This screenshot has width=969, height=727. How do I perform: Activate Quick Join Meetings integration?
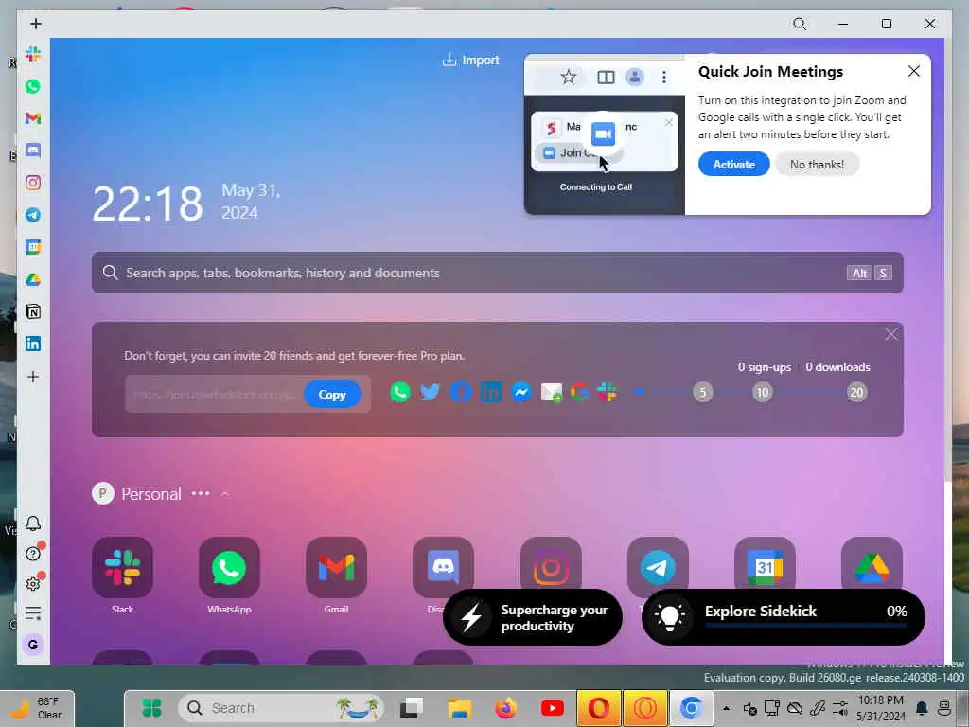point(733,165)
